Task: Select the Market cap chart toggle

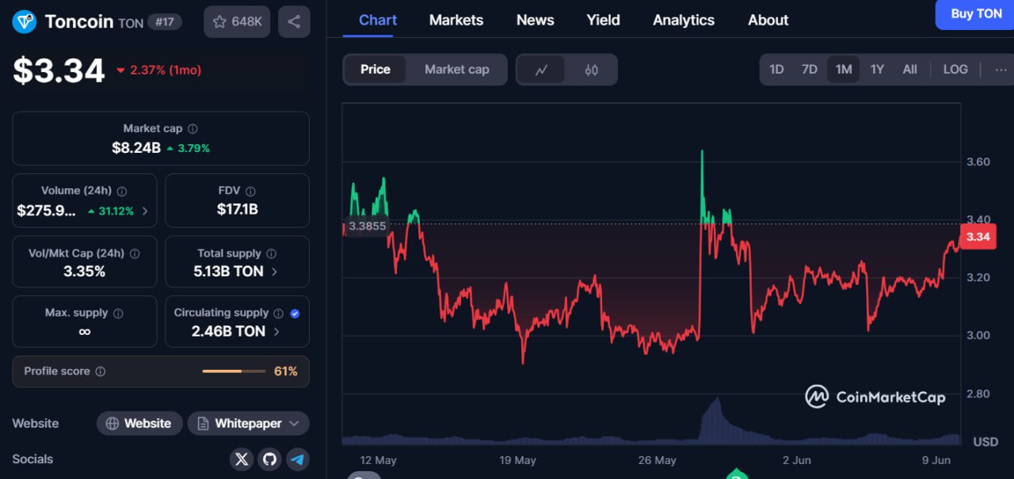Action: [x=456, y=70]
